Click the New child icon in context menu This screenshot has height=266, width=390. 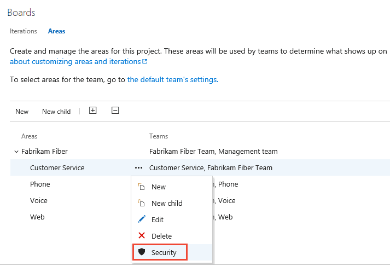pyautogui.click(x=142, y=203)
